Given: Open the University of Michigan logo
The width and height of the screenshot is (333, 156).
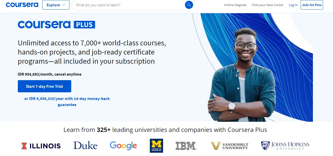Looking at the screenshot, I should [x=156, y=146].
